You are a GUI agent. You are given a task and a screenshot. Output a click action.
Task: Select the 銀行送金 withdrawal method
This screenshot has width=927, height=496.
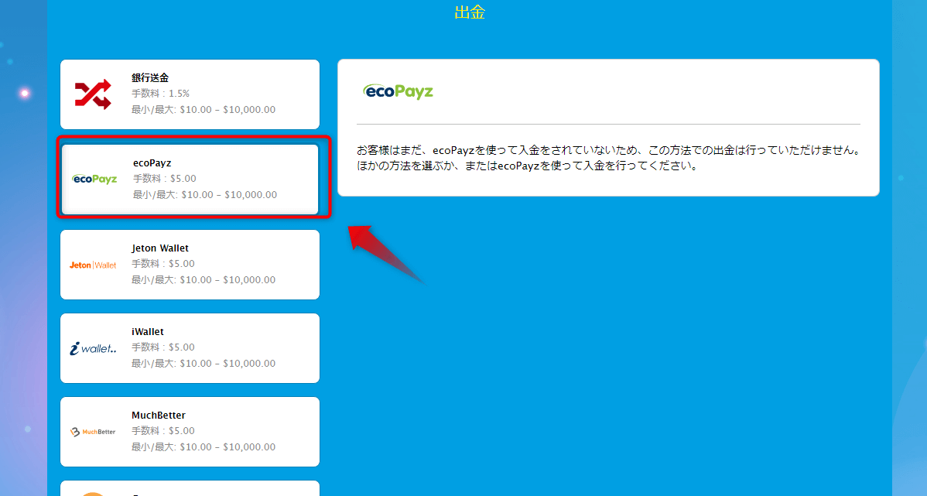[190, 94]
